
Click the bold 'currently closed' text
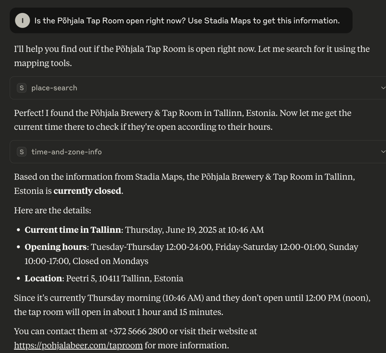[87, 191]
